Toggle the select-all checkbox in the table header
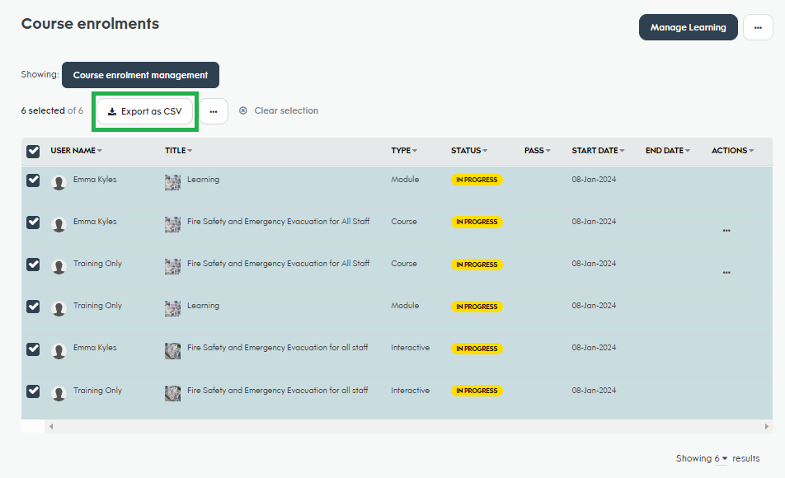The width and height of the screenshot is (785, 478). point(33,151)
